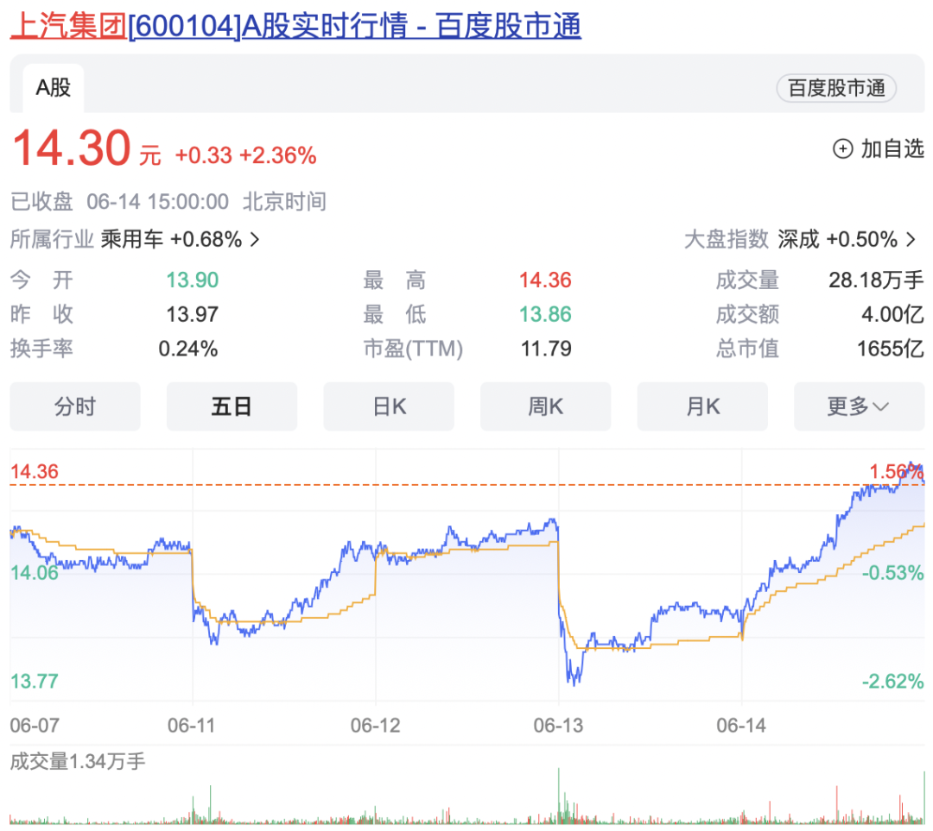Open the 乘用车 +0.68% industry link
933x831 pixels.
tap(171, 240)
